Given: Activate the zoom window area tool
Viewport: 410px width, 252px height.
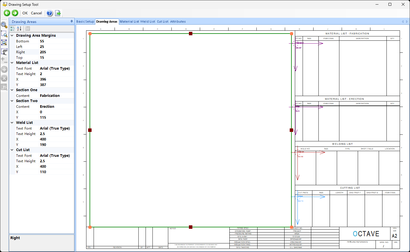Looking at the screenshot, I should [4, 34].
